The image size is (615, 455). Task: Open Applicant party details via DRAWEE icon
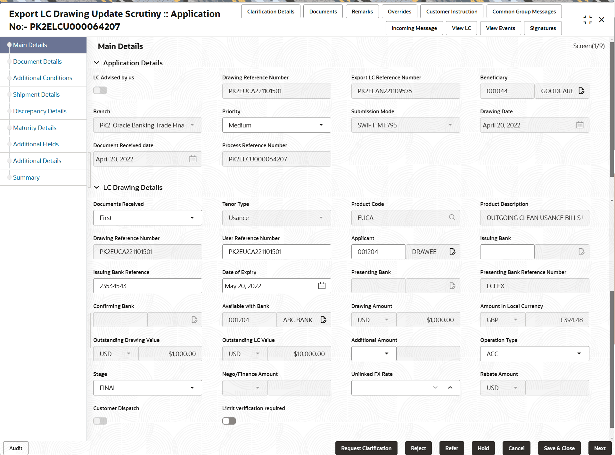pyautogui.click(x=452, y=251)
